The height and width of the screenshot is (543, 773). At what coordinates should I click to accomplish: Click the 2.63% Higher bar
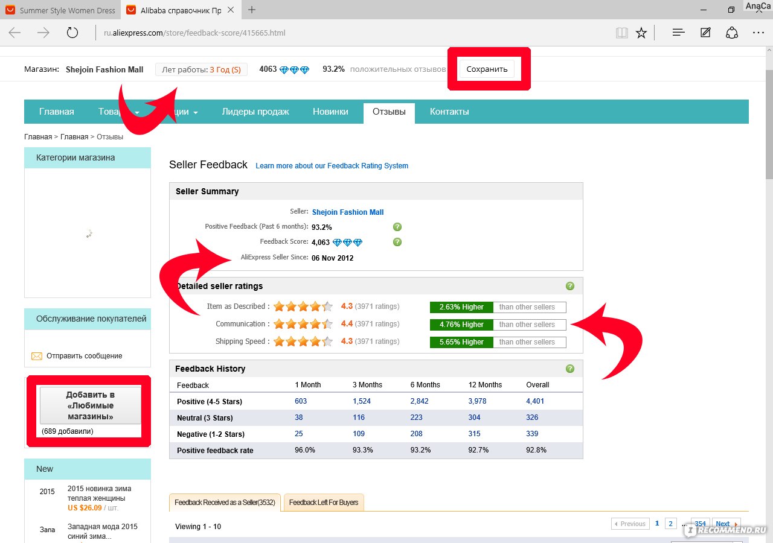tap(461, 307)
